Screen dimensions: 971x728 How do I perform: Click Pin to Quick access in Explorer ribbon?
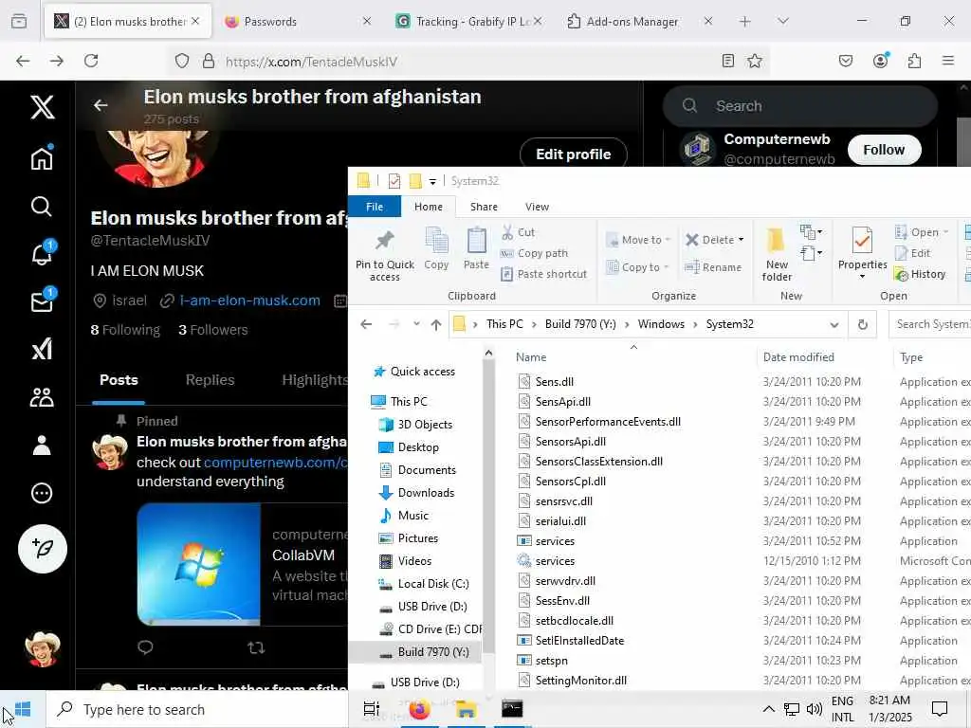click(385, 255)
